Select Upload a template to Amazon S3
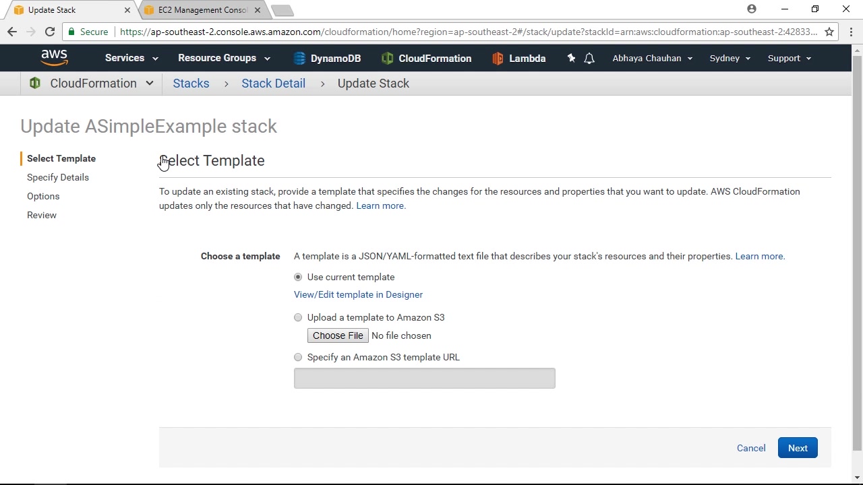The height and width of the screenshot is (485, 863). [298, 317]
